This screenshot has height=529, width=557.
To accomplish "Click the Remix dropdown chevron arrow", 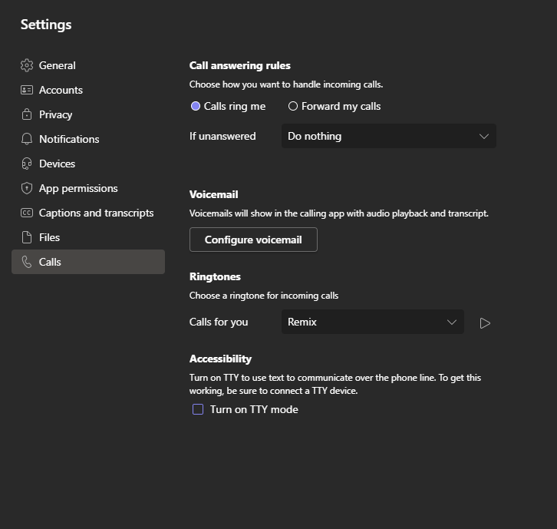I will click(x=451, y=322).
